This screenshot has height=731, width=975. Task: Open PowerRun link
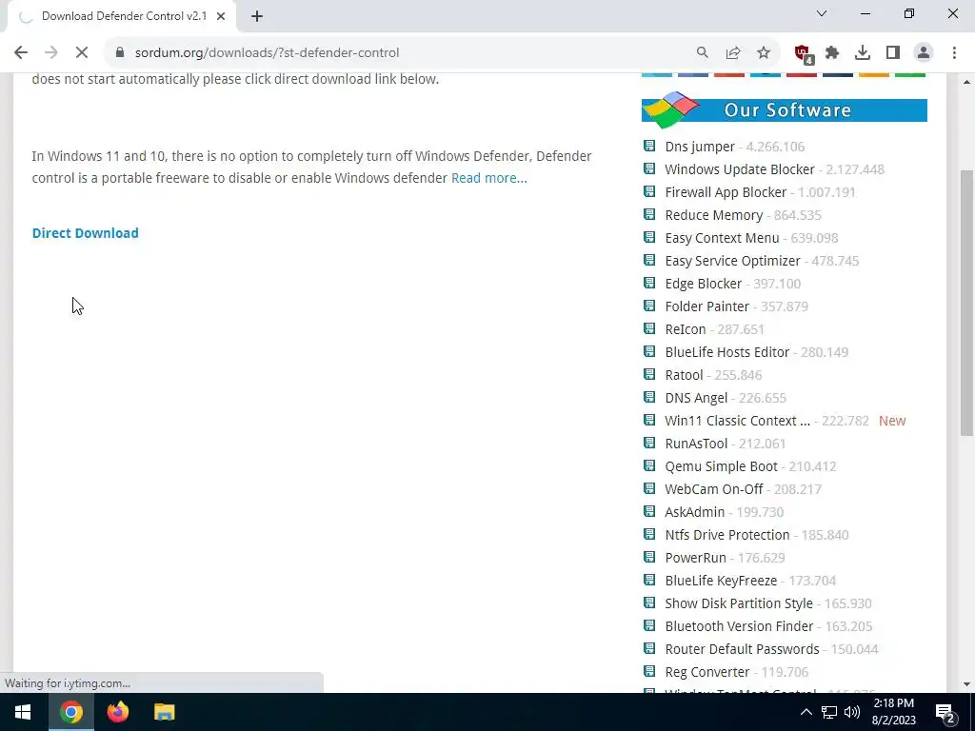[695, 558]
